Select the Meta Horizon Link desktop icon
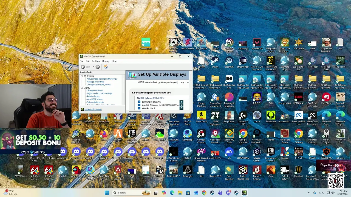The image size is (351, 197). [298, 118]
